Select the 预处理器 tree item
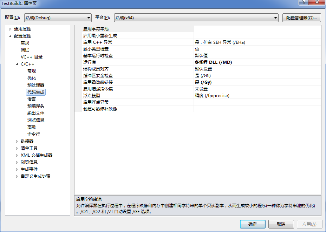326x232 pixels. point(36,85)
